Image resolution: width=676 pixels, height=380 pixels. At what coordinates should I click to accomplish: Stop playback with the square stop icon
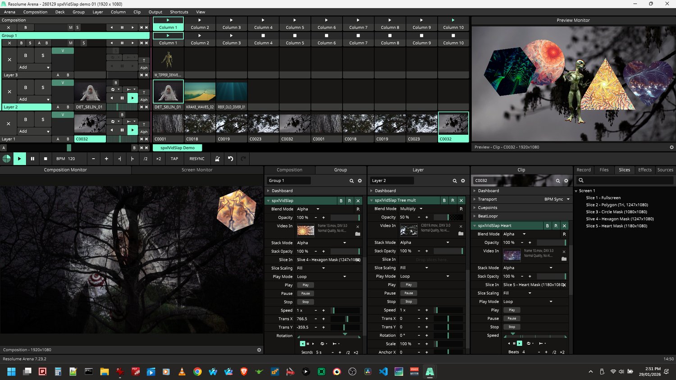click(x=46, y=159)
